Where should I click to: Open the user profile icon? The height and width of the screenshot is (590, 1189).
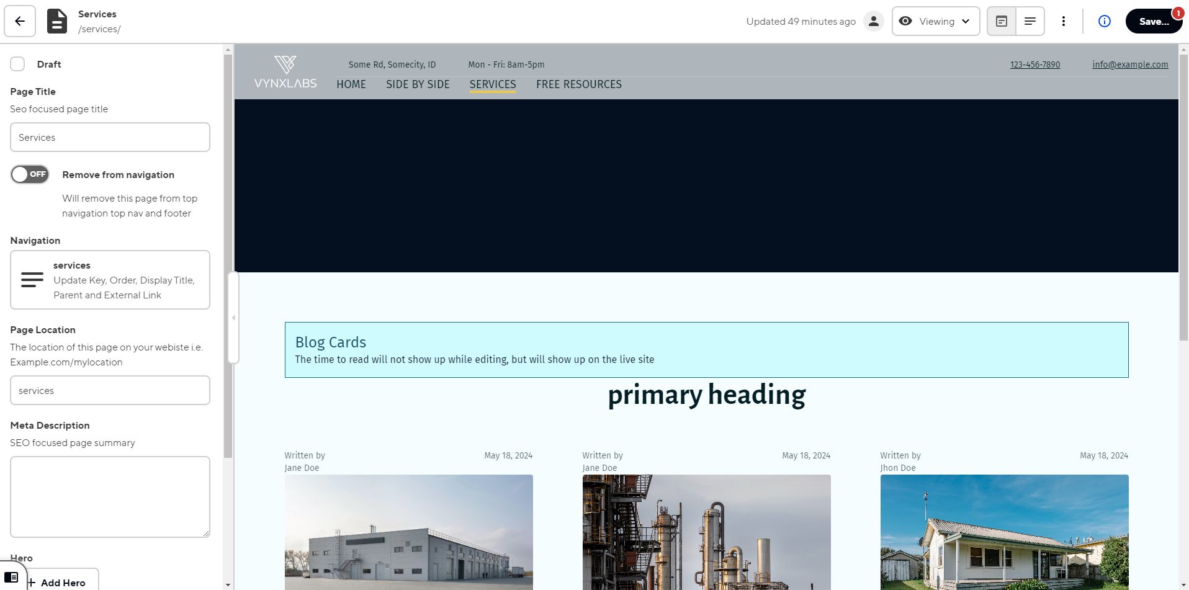[874, 22]
